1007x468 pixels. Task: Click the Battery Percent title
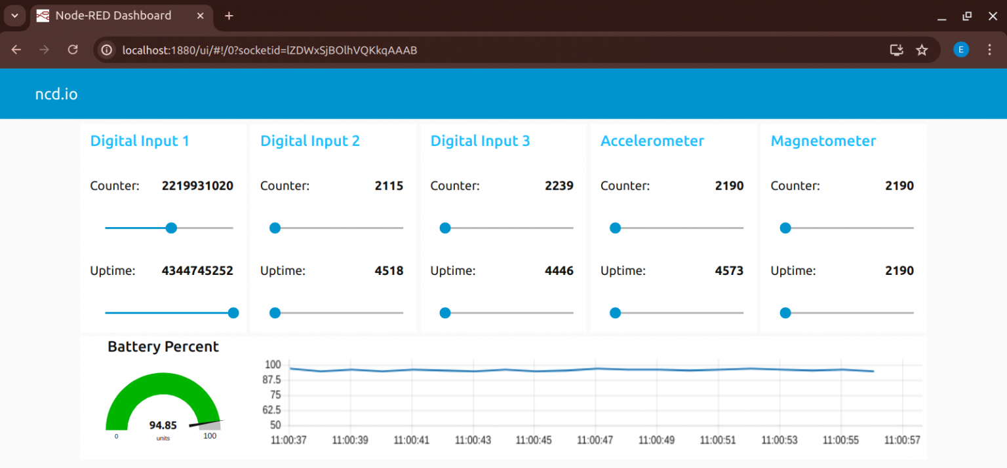point(163,347)
